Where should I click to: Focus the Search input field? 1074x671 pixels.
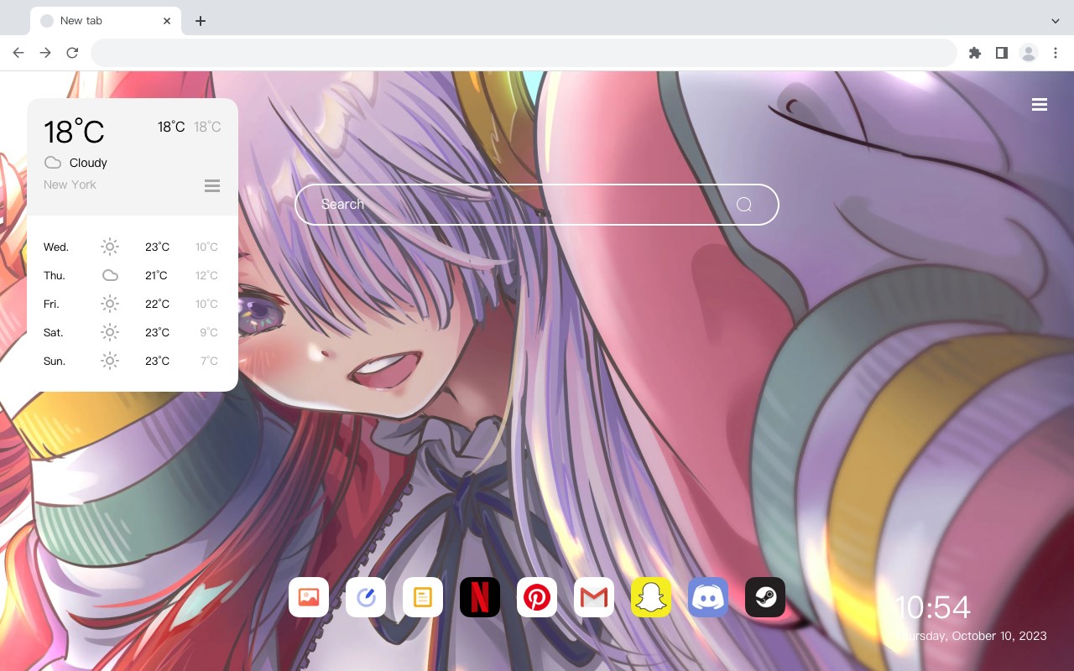coord(537,205)
